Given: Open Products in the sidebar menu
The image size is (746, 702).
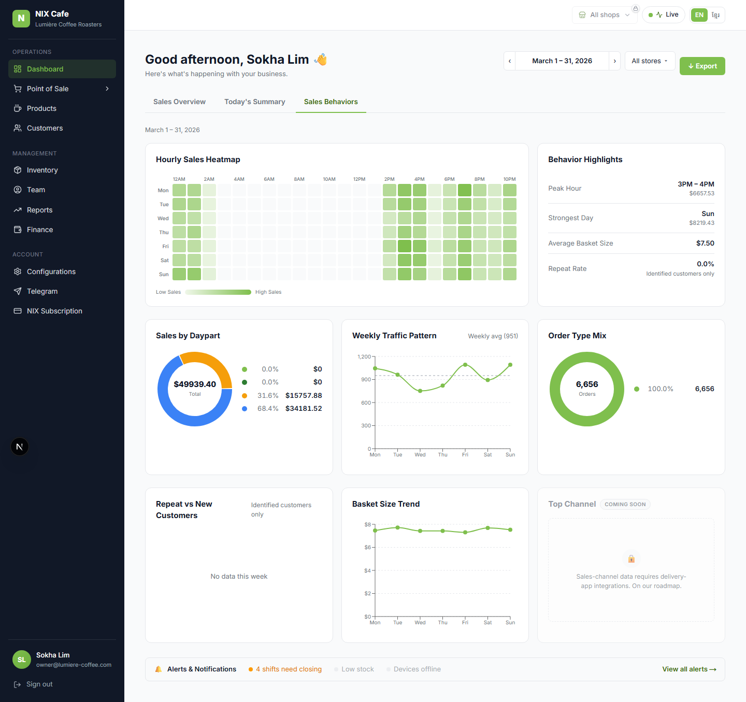Looking at the screenshot, I should (62, 108).
